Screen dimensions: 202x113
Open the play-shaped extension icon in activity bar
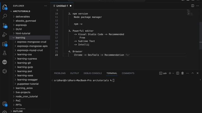pos(5,71)
